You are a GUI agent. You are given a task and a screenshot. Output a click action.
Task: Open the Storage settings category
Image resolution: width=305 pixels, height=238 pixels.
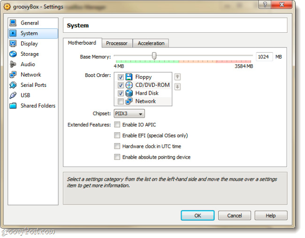(33, 54)
